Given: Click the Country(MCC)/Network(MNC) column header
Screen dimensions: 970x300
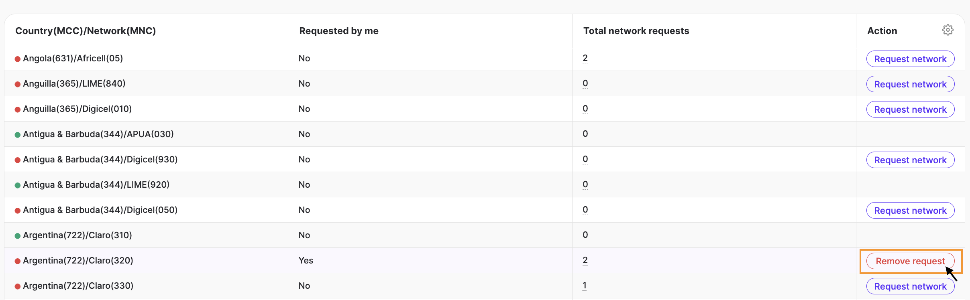Looking at the screenshot, I should [86, 31].
